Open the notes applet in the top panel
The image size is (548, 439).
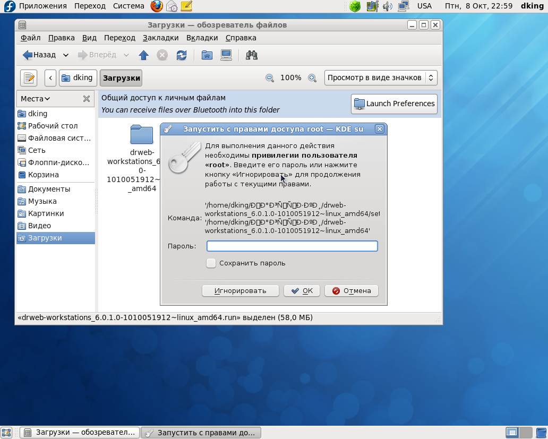(x=186, y=6)
